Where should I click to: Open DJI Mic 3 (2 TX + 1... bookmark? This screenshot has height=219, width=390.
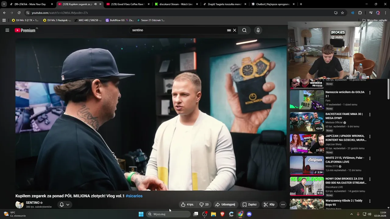[25, 20]
